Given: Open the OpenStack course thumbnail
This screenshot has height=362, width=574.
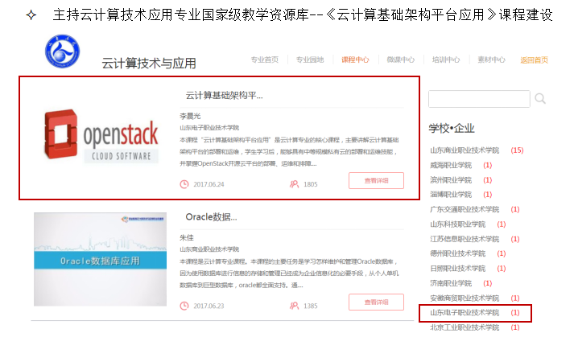Looking at the screenshot, I should pos(100,138).
